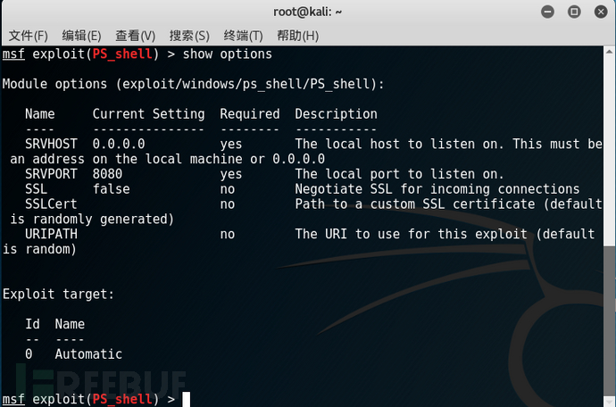
Task: Click the 'Current Setting' column header
Action: (x=148, y=114)
